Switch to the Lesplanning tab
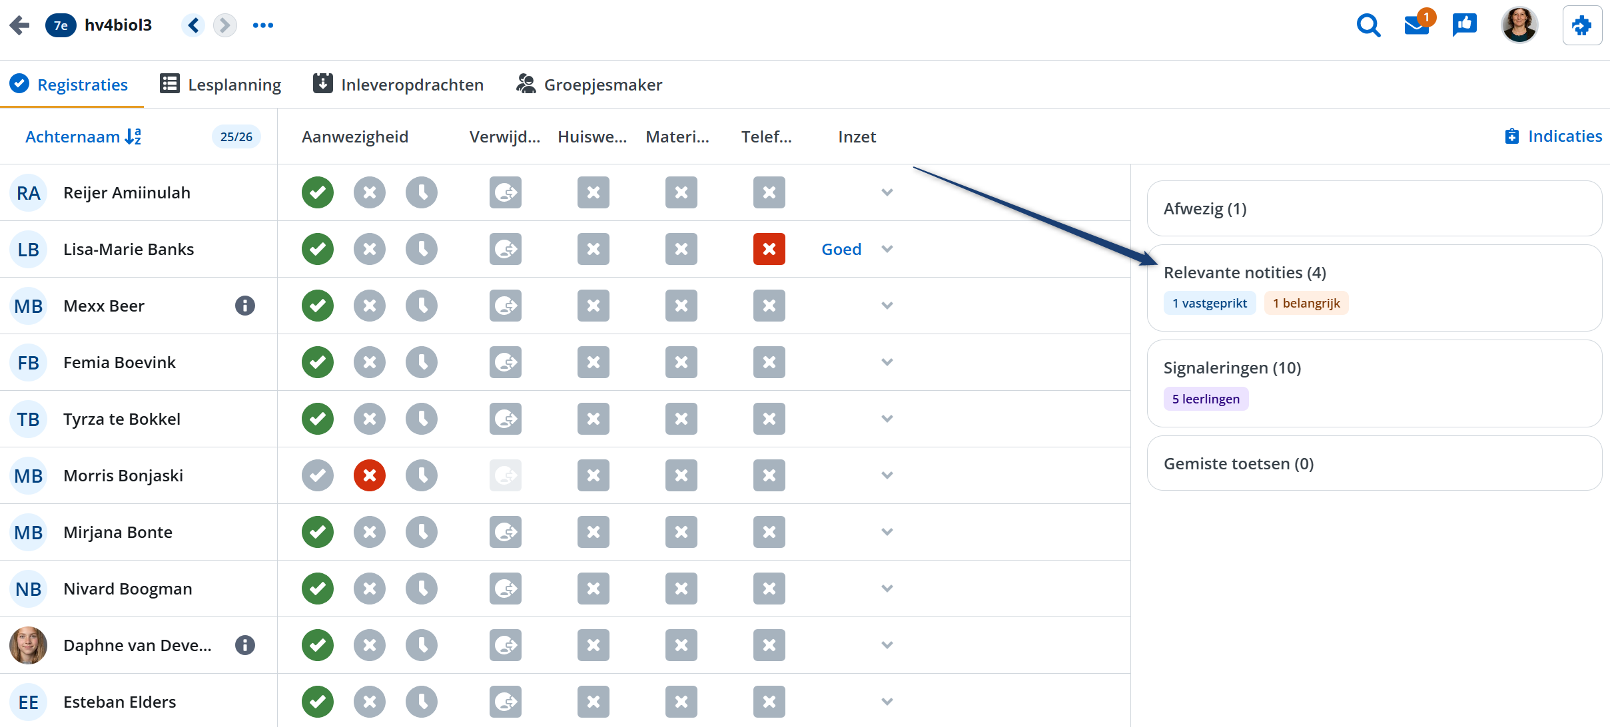 [x=220, y=85]
